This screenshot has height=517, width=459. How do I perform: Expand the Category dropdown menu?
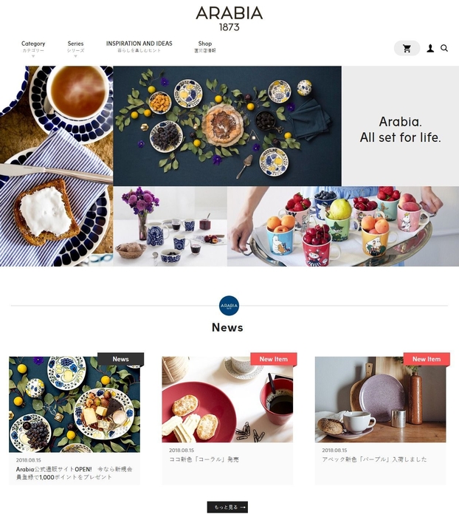point(33,47)
